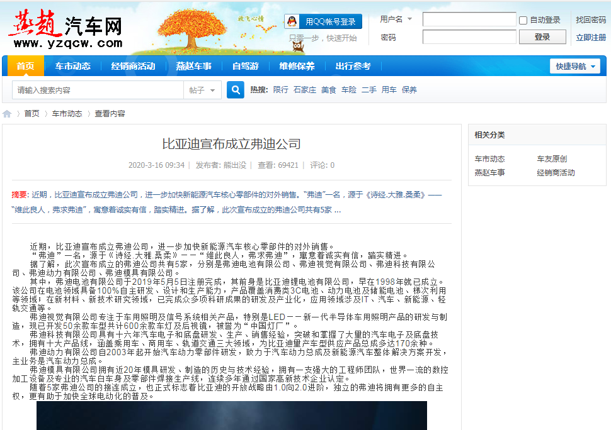Click the home breadcrumb icon
The image size is (611, 430).
(7, 114)
